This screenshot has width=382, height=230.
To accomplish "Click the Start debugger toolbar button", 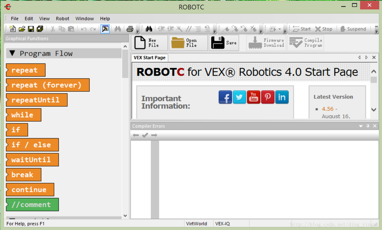I will pos(302,29).
